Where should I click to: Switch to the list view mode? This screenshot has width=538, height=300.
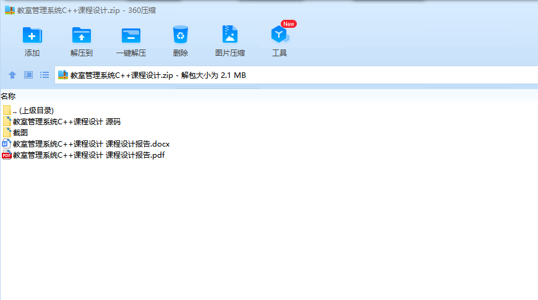pos(45,75)
